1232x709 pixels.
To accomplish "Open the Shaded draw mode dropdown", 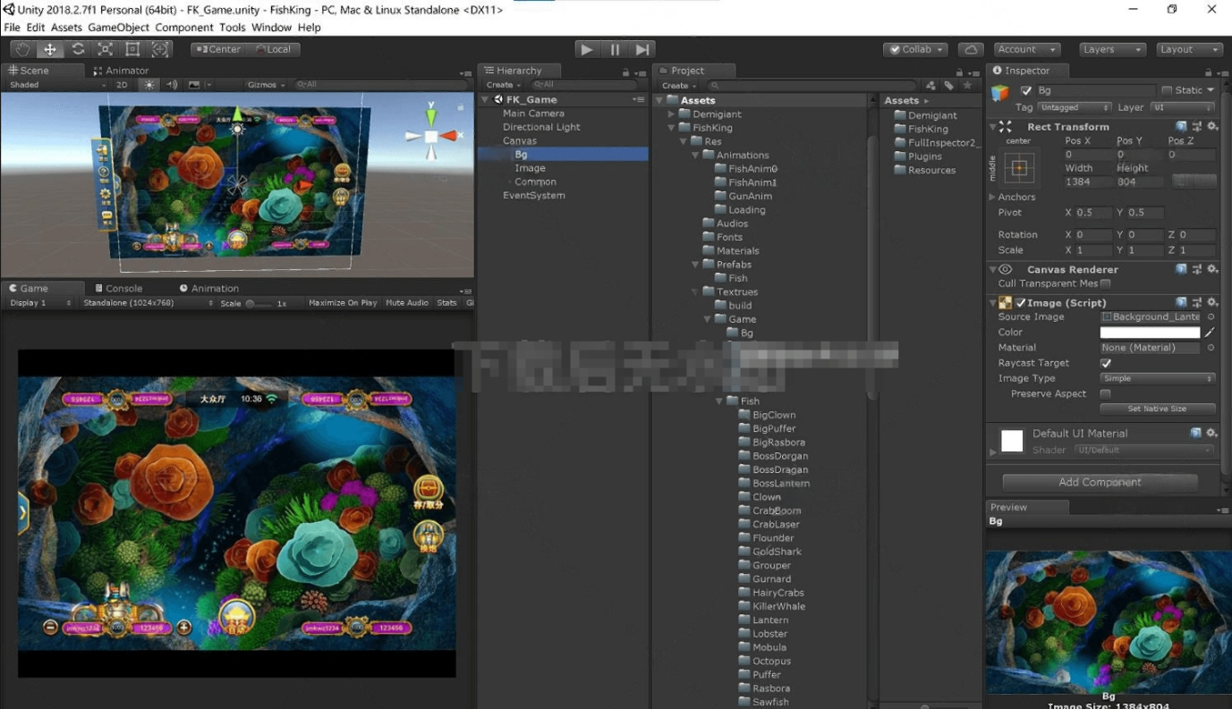I will 56,85.
